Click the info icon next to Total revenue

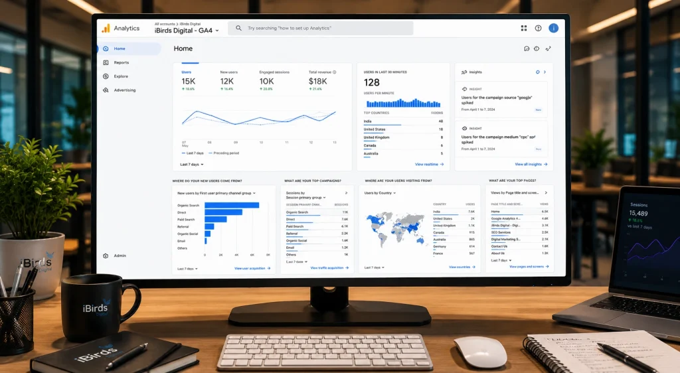(x=335, y=72)
